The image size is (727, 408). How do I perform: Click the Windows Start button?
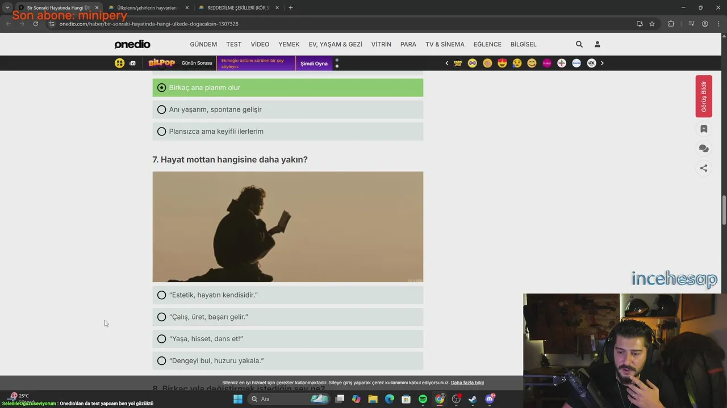click(238, 399)
